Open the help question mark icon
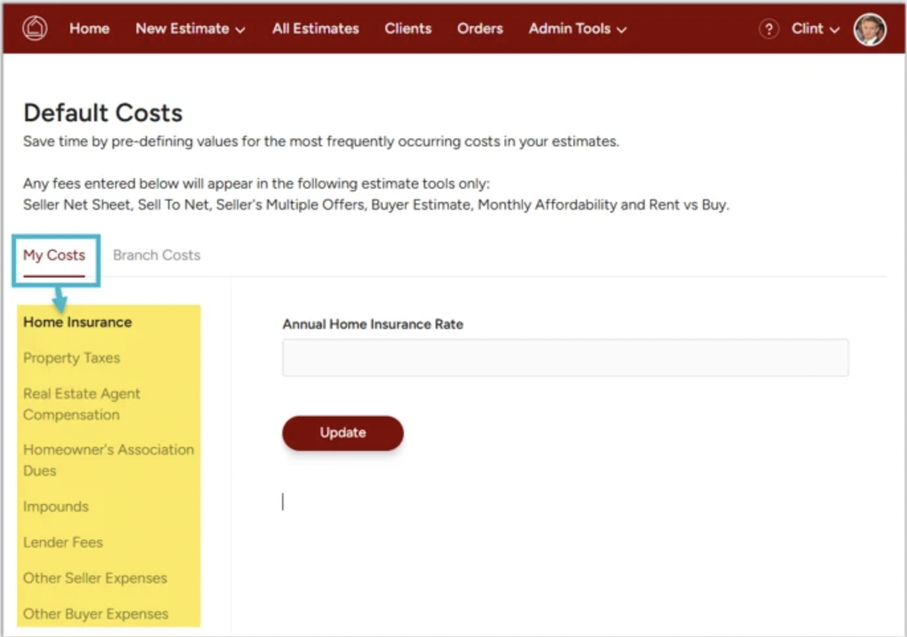Viewport: 907px width, 637px height. click(x=768, y=29)
